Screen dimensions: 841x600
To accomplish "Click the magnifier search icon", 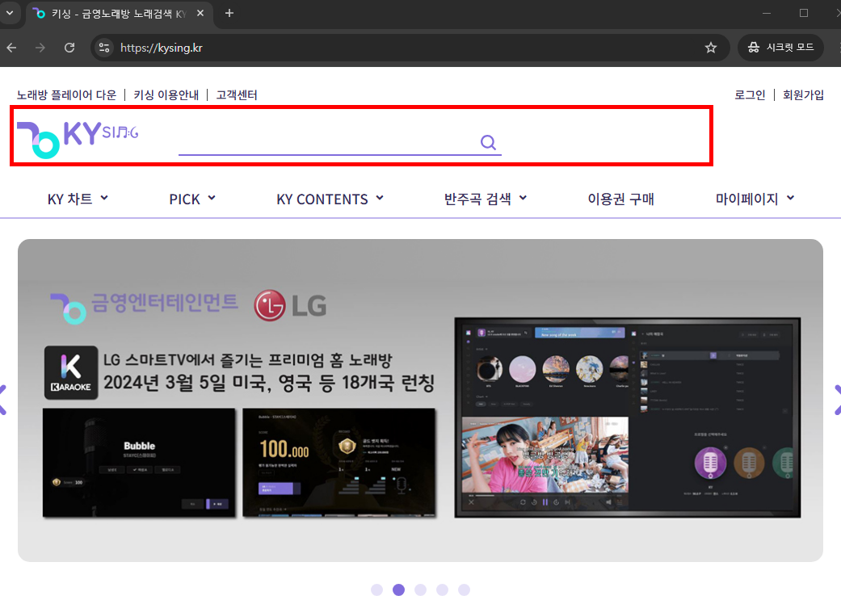I will click(488, 141).
